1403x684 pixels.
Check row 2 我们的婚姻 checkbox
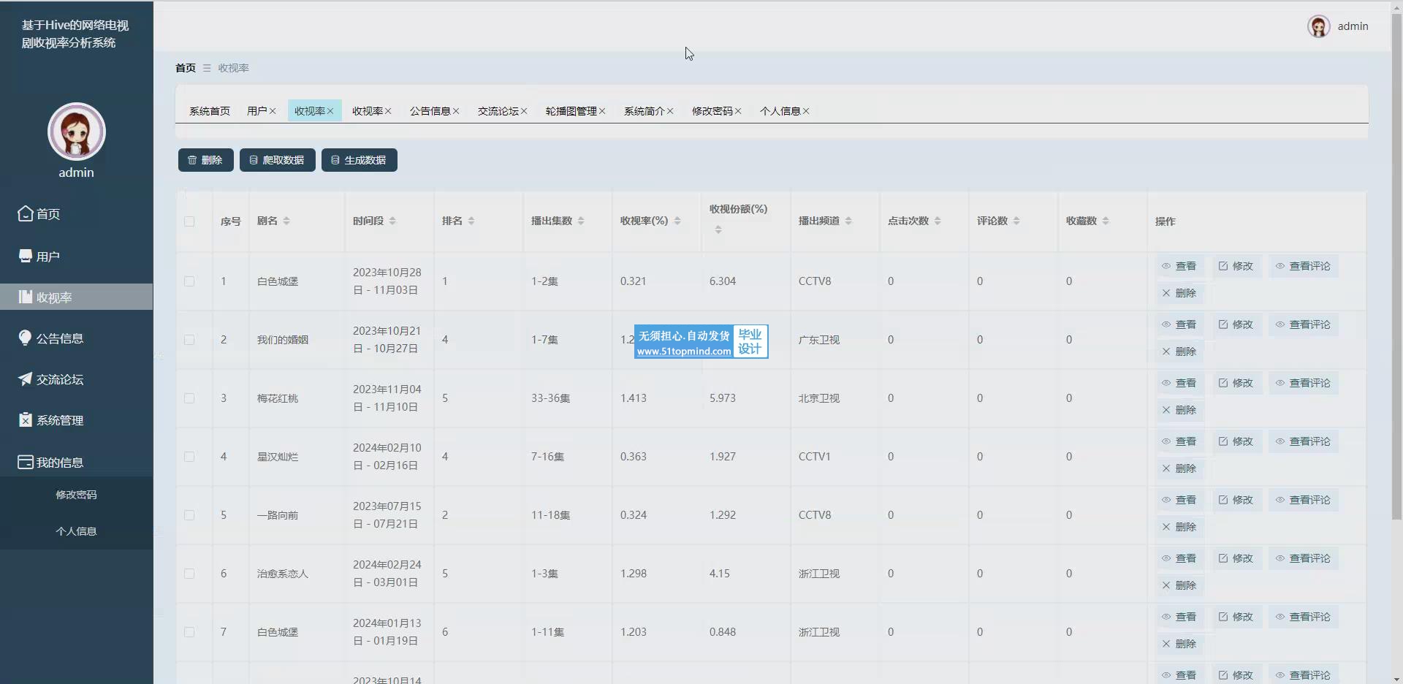pyautogui.click(x=189, y=340)
